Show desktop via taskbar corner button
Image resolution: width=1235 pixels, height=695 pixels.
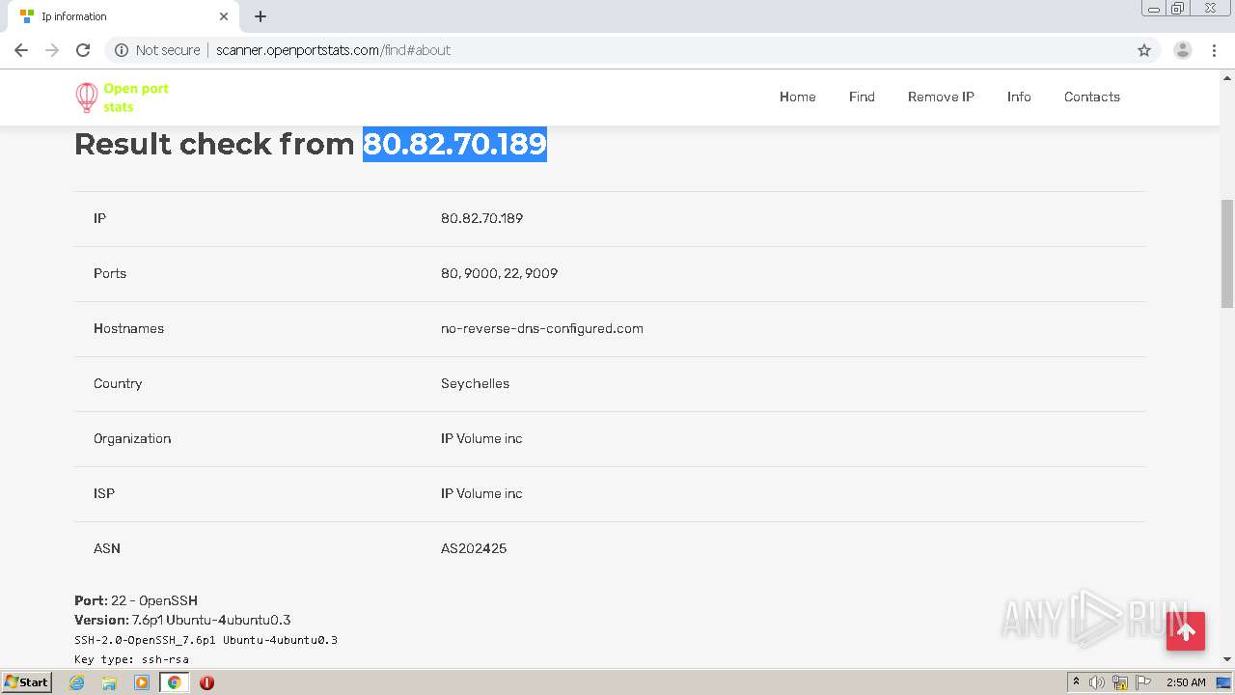[x=1223, y=682]
